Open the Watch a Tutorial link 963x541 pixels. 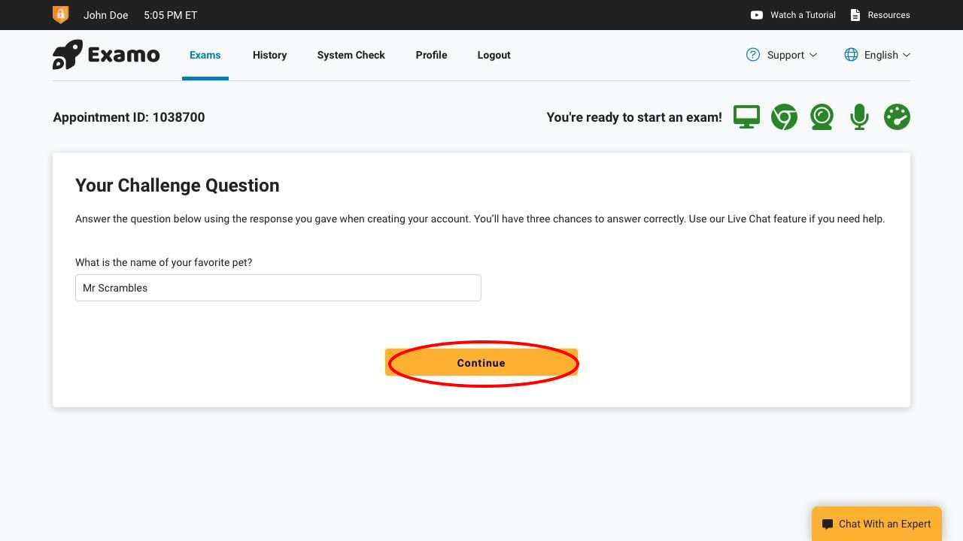tap(793, 15)
